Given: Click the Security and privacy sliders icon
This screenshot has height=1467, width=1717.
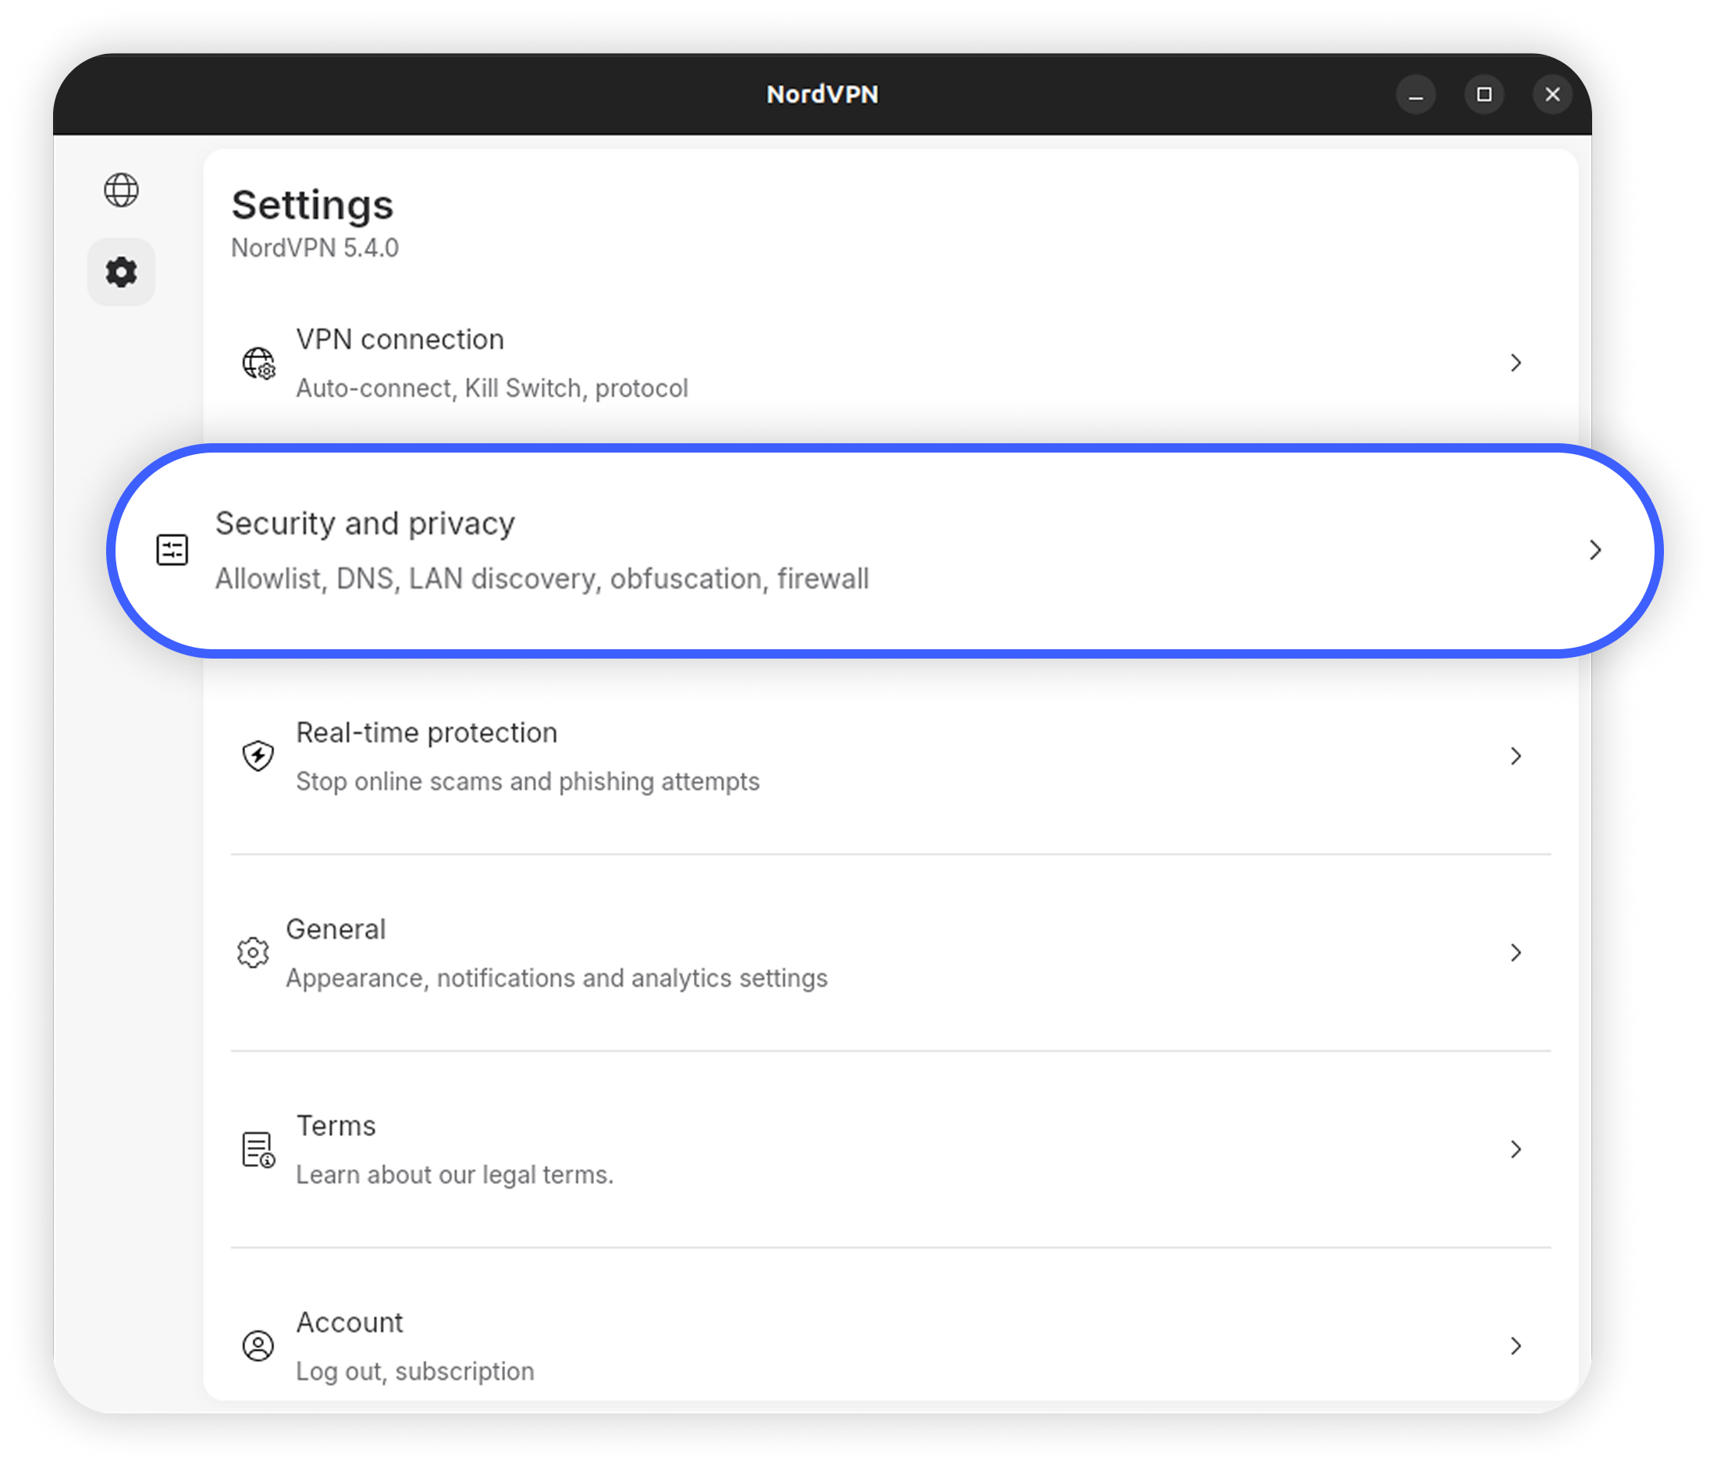Looking at the screenshot, I should (172, 550).
